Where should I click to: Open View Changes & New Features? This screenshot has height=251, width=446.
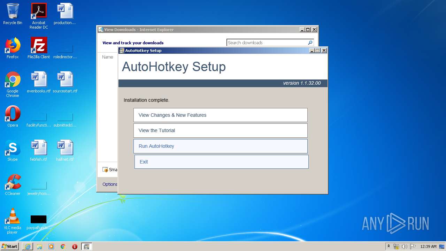click(x=220, y=115)
